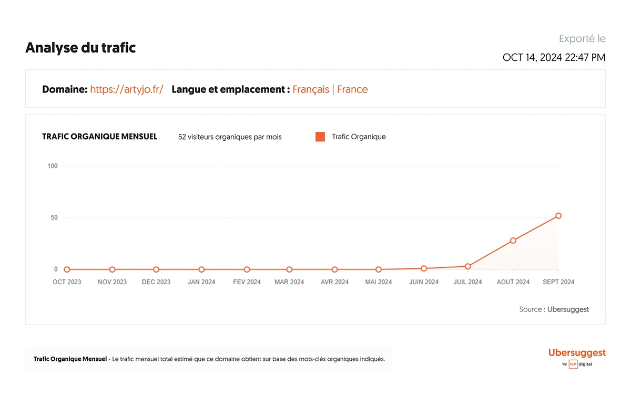The image size is (631, 407).
Task: Click the SEPT 2024 data point
Action: 558,216
